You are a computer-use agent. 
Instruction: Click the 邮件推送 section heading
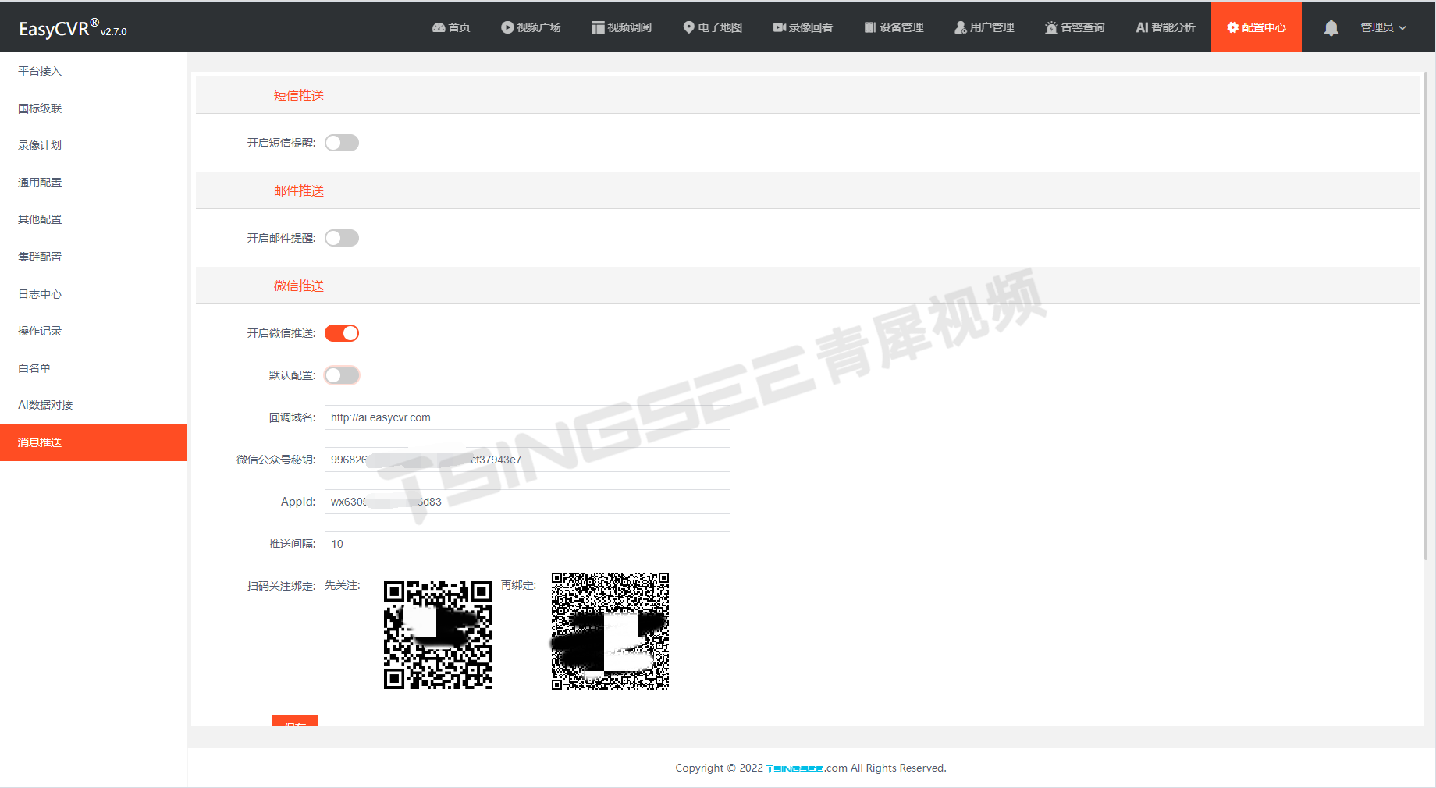click(x=299, y=190)
